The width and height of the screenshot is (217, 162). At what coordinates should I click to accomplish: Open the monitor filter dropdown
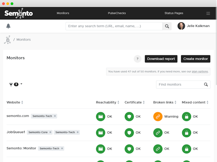[x=16, y=84]
